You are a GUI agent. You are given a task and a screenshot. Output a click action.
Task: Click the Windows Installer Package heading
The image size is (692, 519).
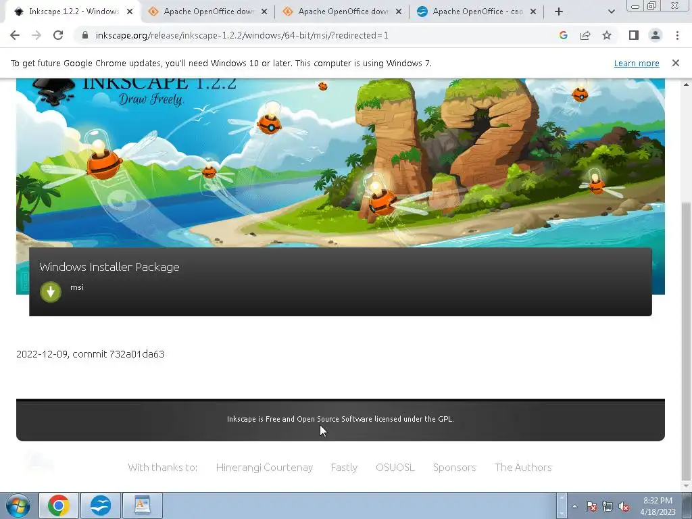click(x=109, y=267)
